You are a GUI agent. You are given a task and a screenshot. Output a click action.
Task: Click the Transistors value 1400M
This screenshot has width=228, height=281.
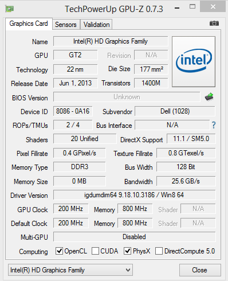pyautogui.click(x=151, y=83)
